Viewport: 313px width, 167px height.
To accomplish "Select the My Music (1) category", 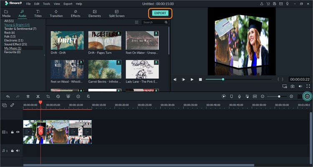I will (13, 48).
